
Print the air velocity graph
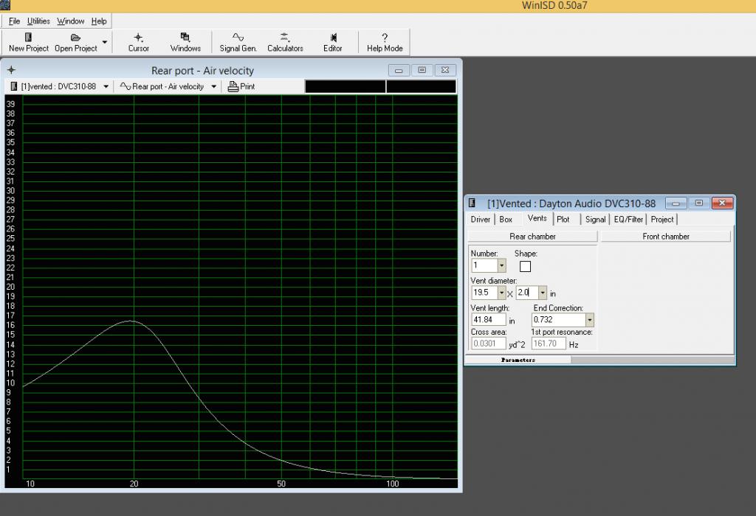click(241, 87)
